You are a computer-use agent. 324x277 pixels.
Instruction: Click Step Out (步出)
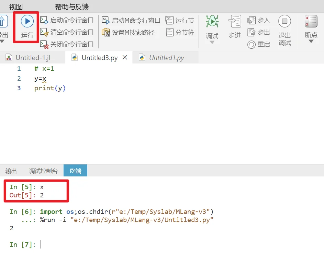[x=258, y=32]
